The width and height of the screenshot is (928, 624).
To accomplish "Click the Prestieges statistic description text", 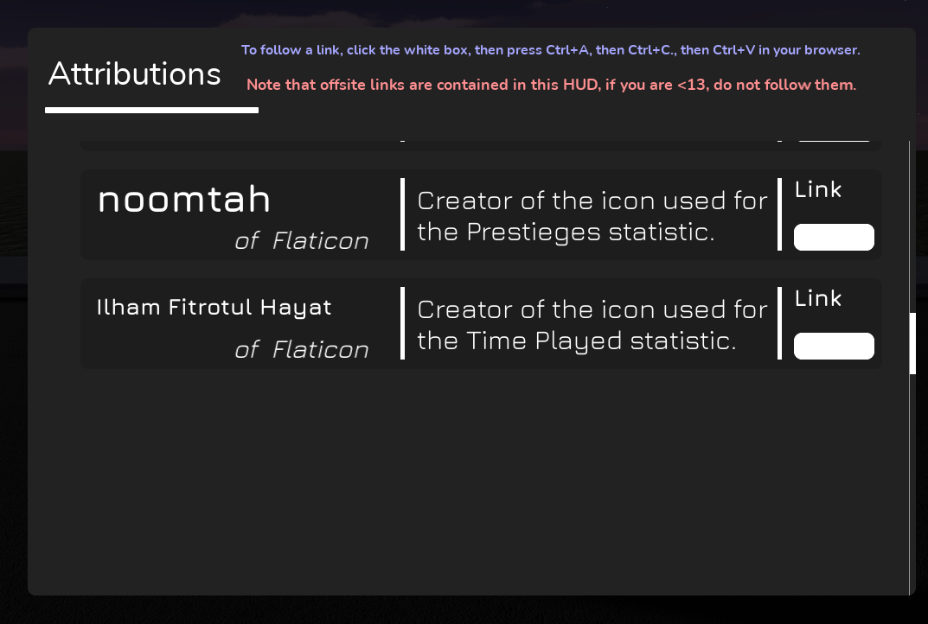I will coord(592,216).
